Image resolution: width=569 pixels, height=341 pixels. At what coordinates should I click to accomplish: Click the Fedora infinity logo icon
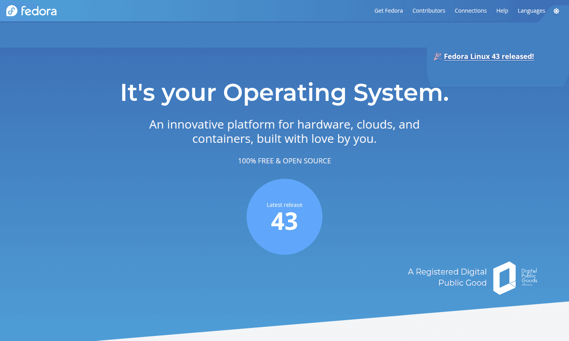(x=11, y=11)
